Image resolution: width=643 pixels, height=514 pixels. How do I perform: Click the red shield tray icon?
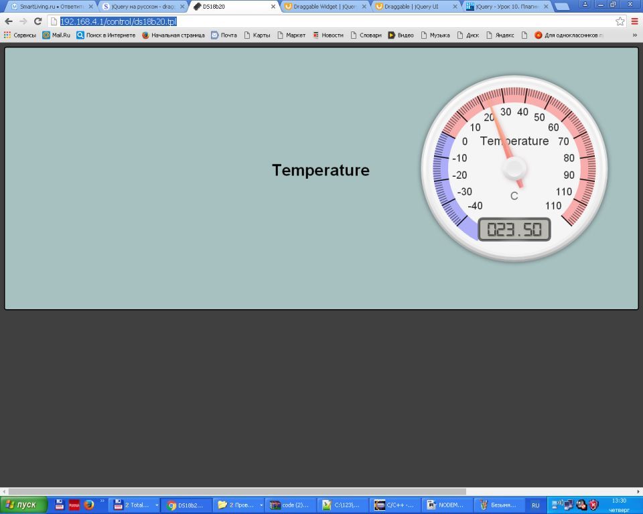coord(593,505)
